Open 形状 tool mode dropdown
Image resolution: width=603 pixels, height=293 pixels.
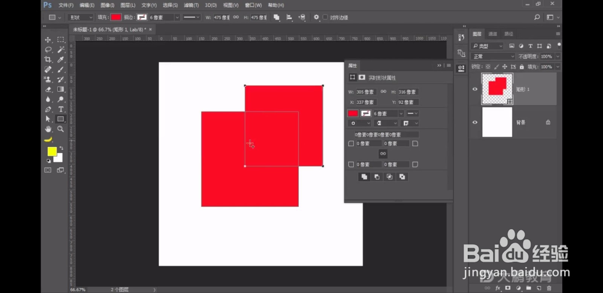81,17
